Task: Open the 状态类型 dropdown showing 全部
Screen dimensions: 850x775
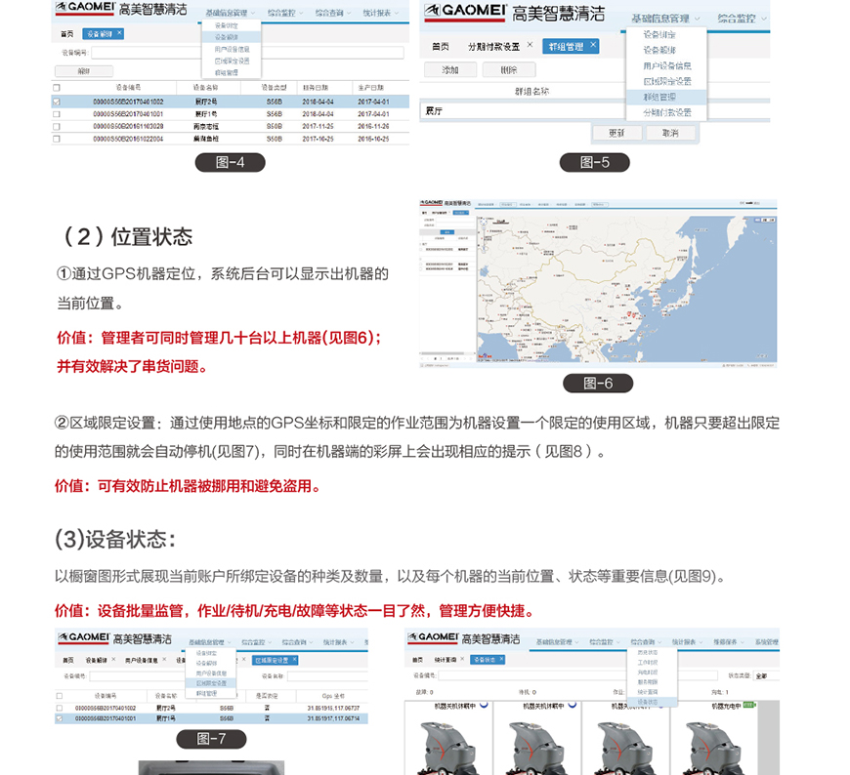Action: click(767, 675)
